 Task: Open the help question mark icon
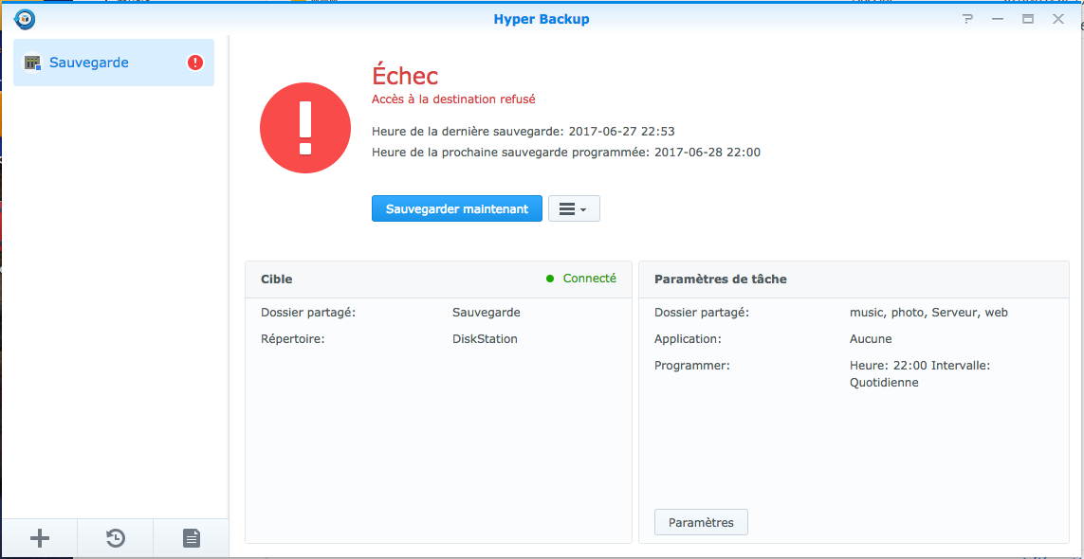pos(968,19)
